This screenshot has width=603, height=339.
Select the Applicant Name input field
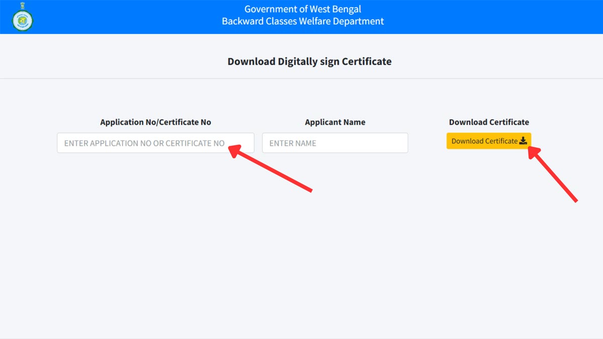tap(335, 143)
